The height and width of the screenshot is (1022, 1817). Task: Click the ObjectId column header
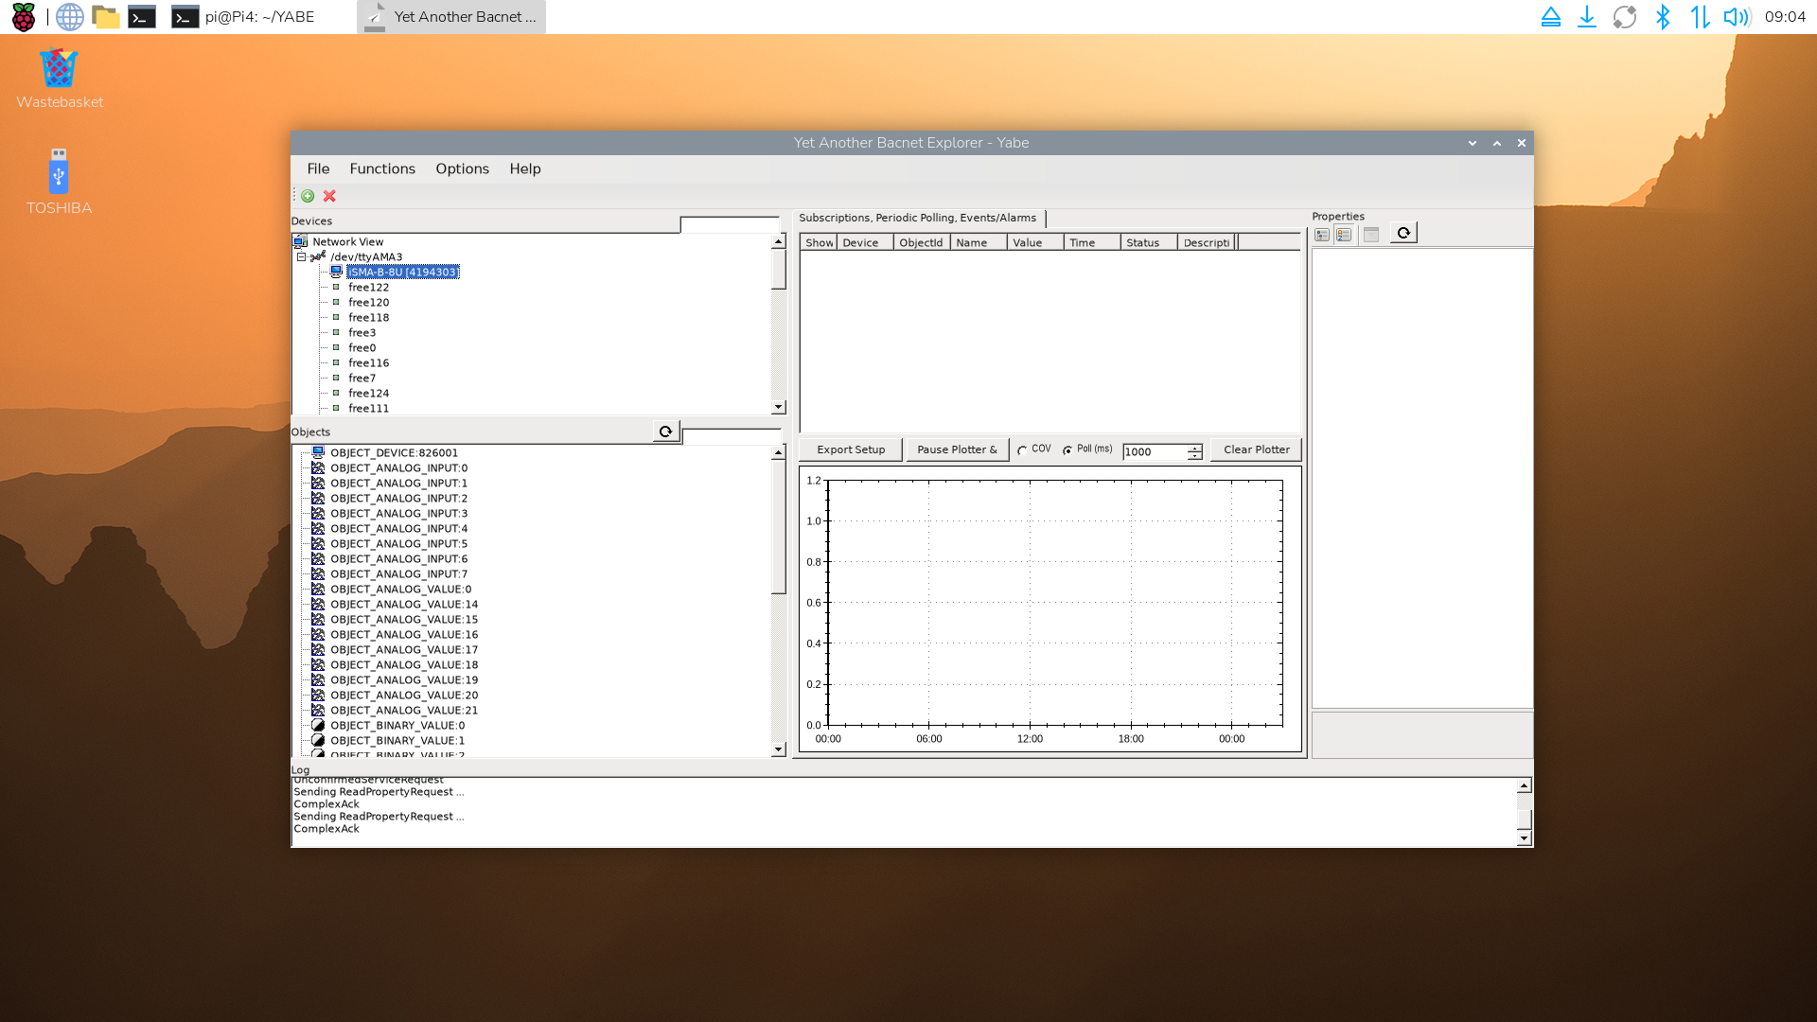[922, 242]
